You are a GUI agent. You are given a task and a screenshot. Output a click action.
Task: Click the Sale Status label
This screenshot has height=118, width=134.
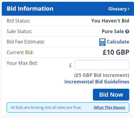[20, 31]
